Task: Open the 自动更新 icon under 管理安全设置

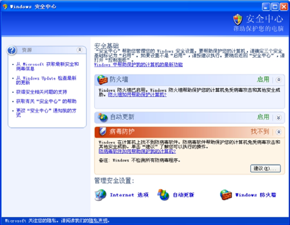Action: coord(163,195)
